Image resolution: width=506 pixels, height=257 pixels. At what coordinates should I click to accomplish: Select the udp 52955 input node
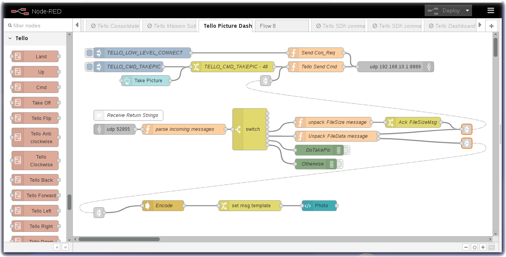pos(115,129)
